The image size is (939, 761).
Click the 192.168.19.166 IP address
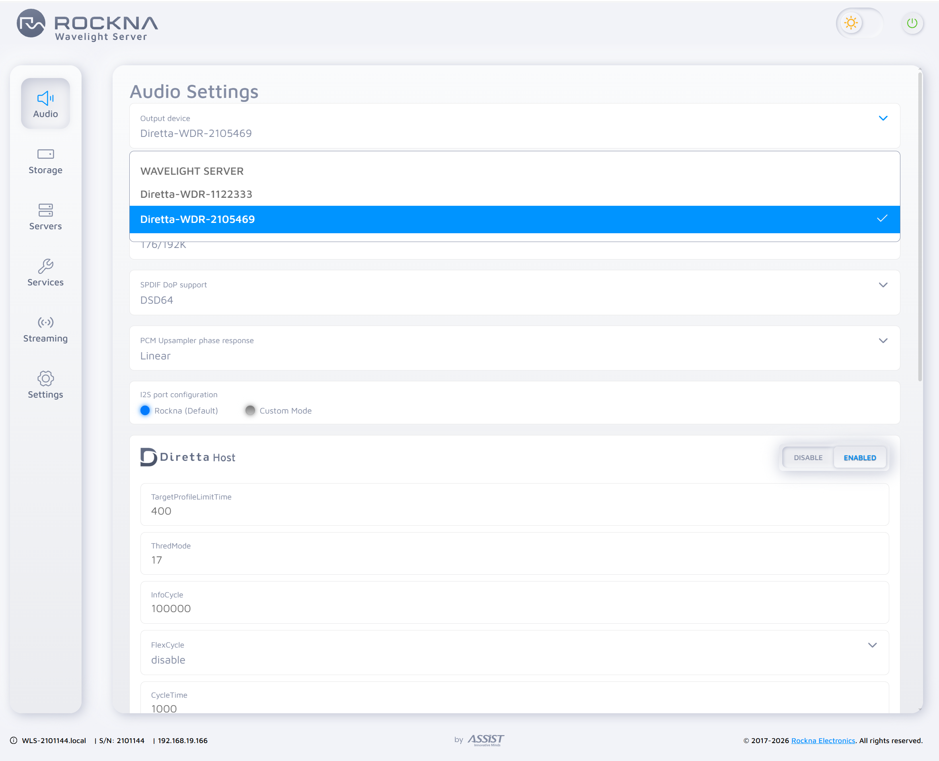point(183,740)
